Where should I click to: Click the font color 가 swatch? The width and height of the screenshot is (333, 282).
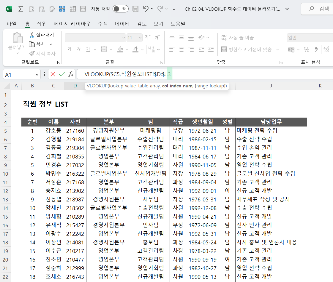(135, 49)
